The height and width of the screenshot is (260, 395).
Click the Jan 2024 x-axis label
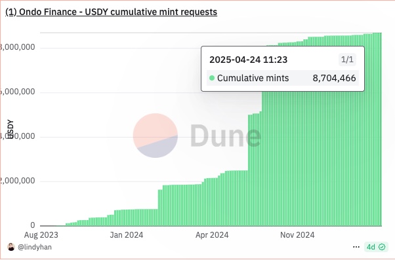pos(127,235)
